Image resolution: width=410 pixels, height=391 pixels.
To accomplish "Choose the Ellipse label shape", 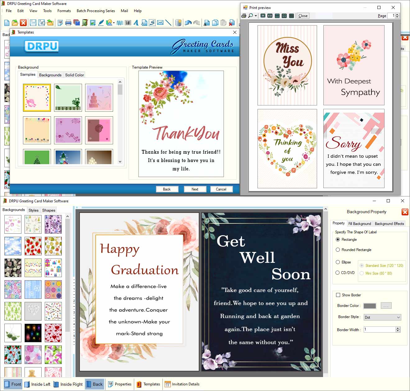I will coord(338,262).
